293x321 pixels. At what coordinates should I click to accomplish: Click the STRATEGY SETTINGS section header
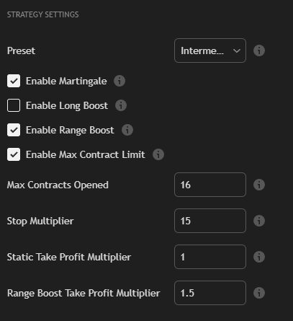point(42,14)
